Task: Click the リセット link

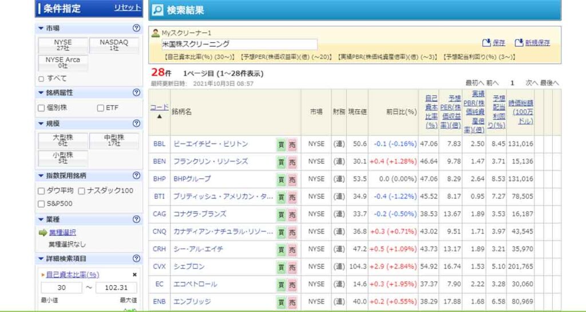Action: point(128,8)
